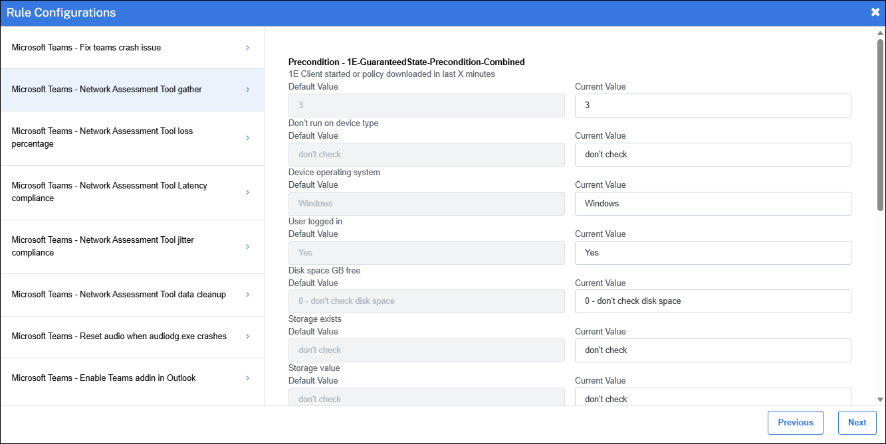Open chevron for Network Assessment Tool loss percentage
The height and width of the screenshot is (444, 886).
coord(248,138)
